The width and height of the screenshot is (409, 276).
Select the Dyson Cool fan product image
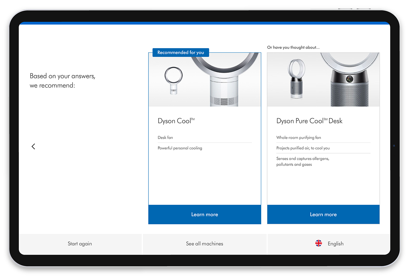[x=204, y=80]
